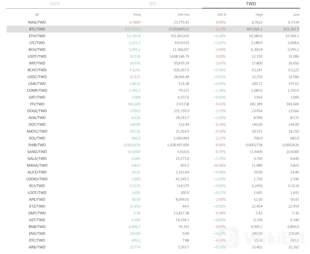Viewport: 310px width, 254px height.
Task: Select the BNB/TWD trading pair
Action: [x=37, y=227]
